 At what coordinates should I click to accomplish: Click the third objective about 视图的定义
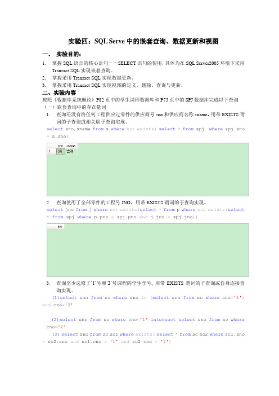(118, 85)
